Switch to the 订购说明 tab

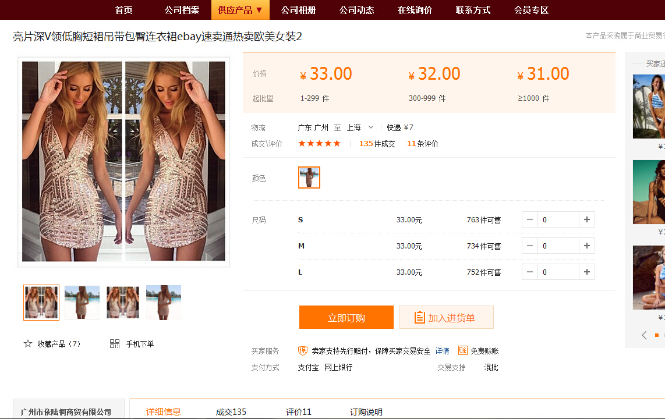[x=366, y=412]
